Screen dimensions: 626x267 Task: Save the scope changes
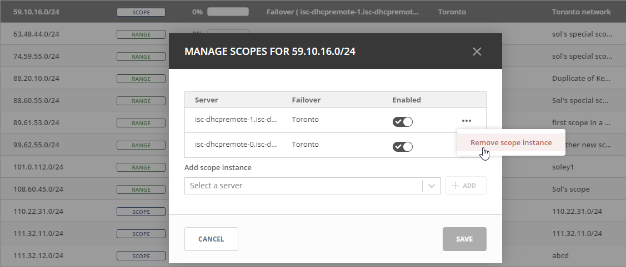[x=464, y=239]
